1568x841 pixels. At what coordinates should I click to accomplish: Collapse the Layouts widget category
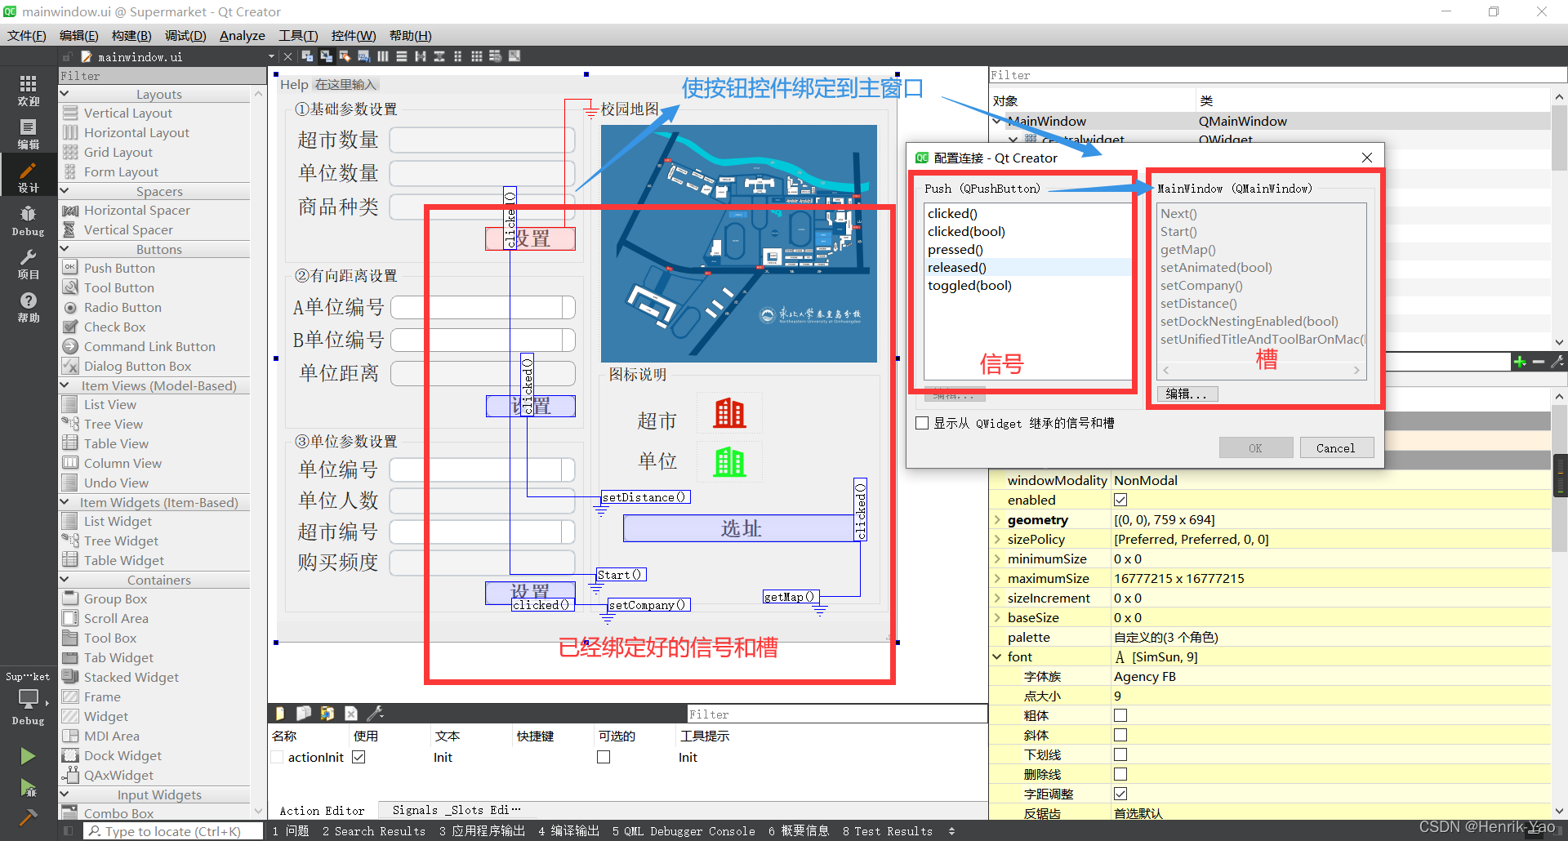(65, 94)
